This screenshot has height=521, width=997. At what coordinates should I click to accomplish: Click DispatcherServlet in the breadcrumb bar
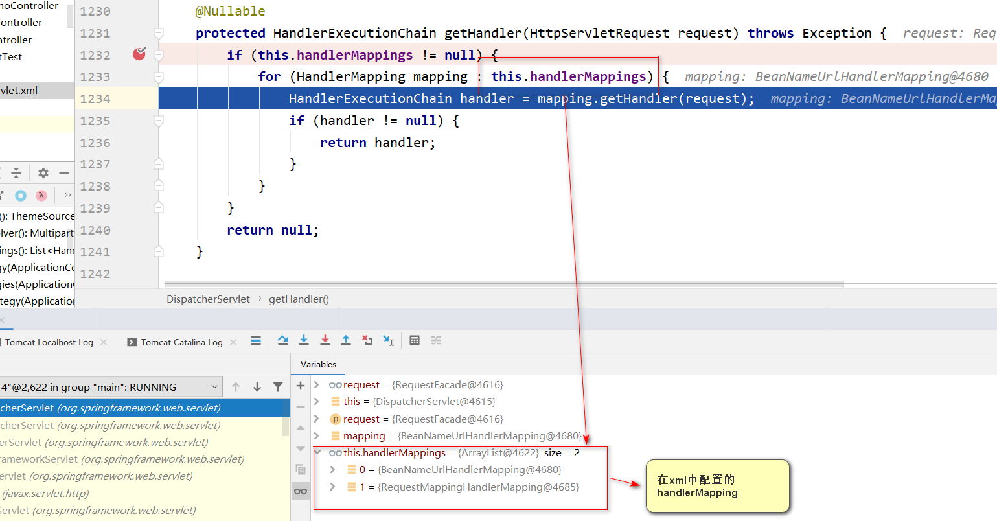[208, 299]
